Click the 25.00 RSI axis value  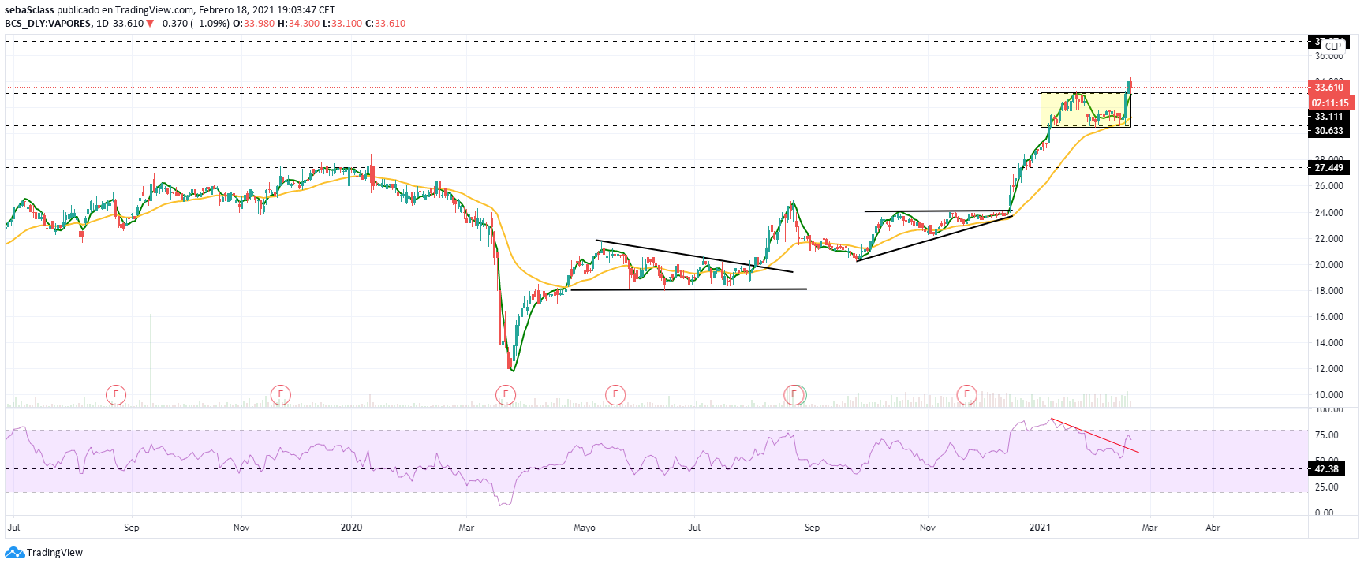(x=1327, y=487)
